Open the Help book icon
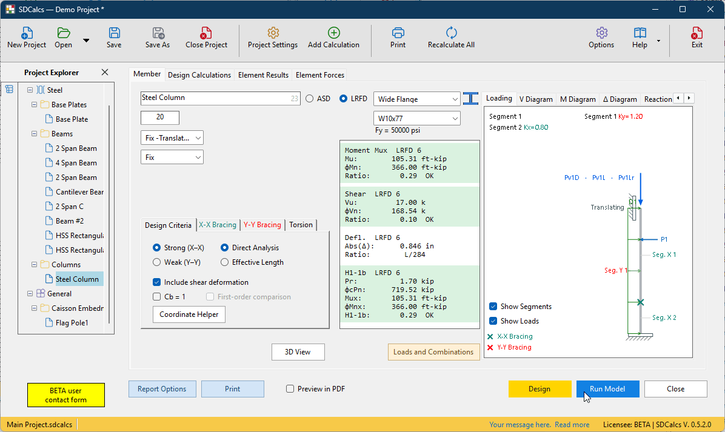The width and height of the screenshot is (725, 432). coord(640,33)
